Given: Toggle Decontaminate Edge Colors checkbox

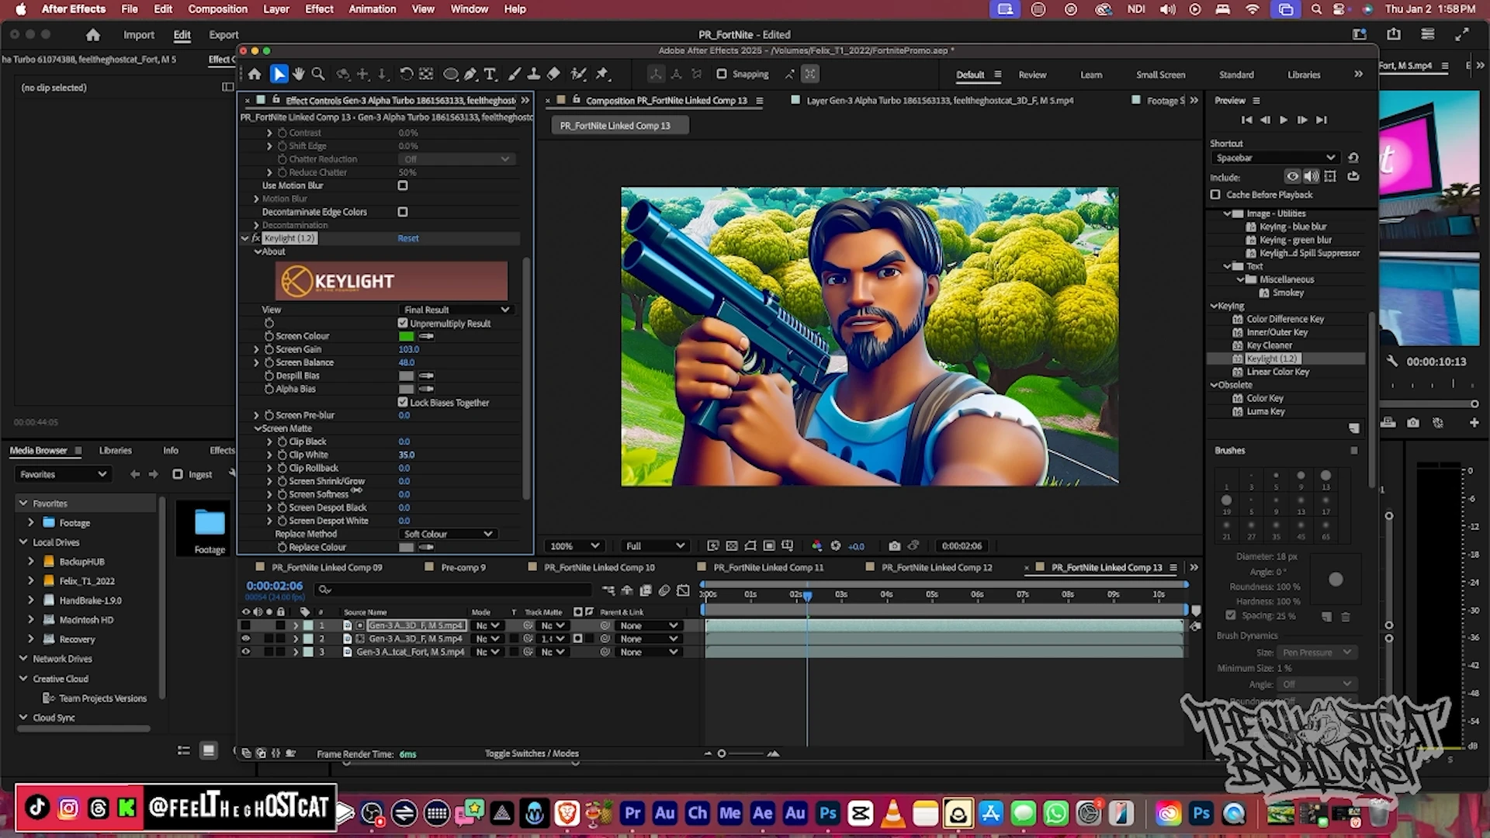Looking at the screenshot, I should pyautogui.click(x=403, y=212).
